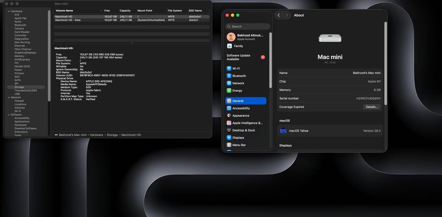Select Graphics/Displays in Hardware list

click(26, 52)
